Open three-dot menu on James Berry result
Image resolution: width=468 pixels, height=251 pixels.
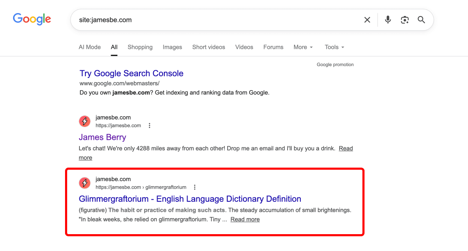coord(150,125)
